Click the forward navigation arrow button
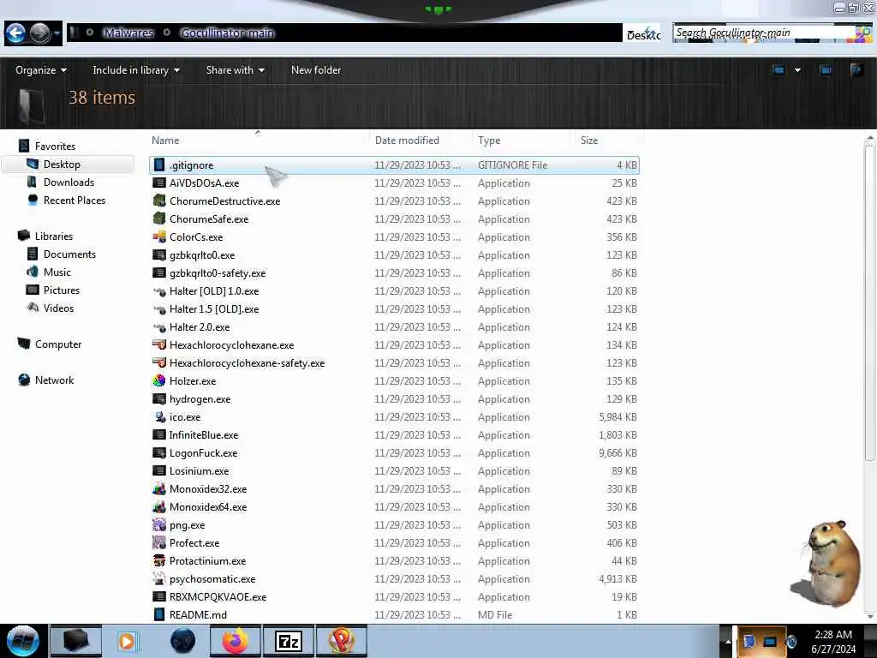Viewport: 877px width, 658px height. click(39, 33)
